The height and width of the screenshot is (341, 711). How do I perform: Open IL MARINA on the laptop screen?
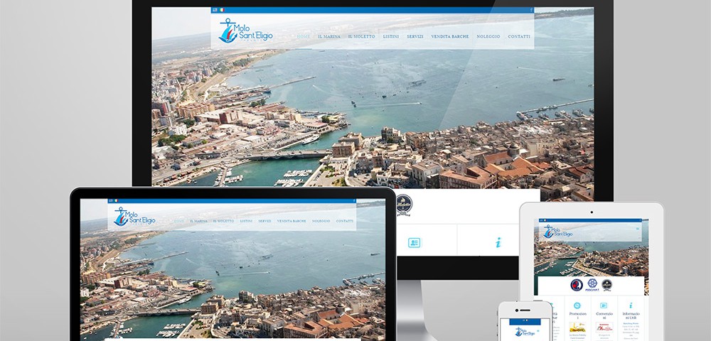pos(198,221)
